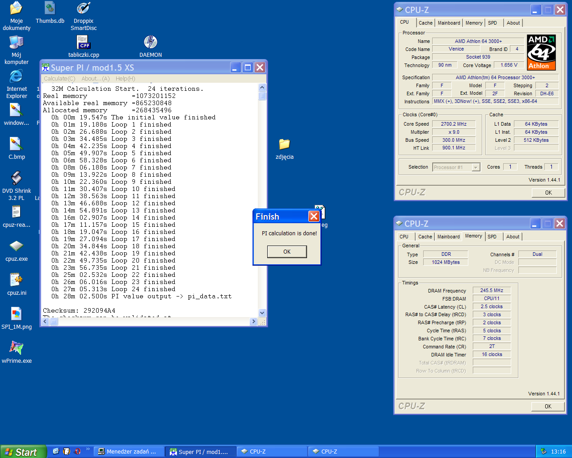Switch to Mainboard tab in upper CPU-Z
This screenshot has width=572, height=458.
tap(449, 23)
